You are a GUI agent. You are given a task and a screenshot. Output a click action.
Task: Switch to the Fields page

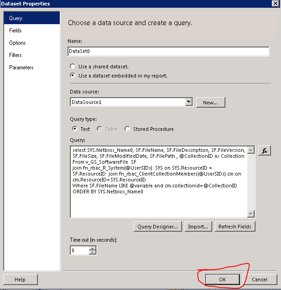tap(32, 31)
